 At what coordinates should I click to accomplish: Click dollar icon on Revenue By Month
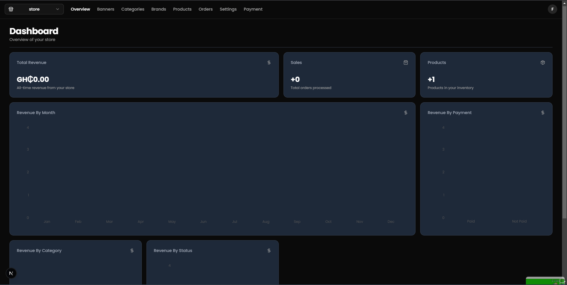coord(406,113)
